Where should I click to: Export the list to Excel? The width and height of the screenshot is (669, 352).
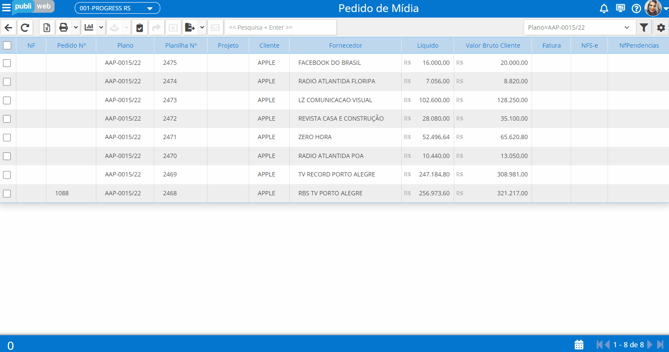pyautogui.click(x=47, y=27)
